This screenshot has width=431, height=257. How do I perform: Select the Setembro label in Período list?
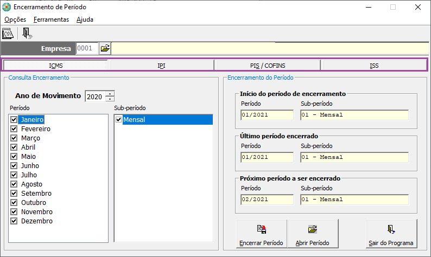[x=36, y=194]
